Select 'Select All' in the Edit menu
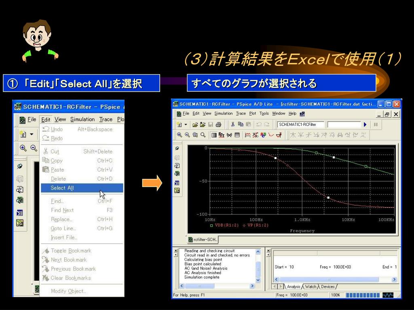The image size is (414, 310). (x=82, y=188)
